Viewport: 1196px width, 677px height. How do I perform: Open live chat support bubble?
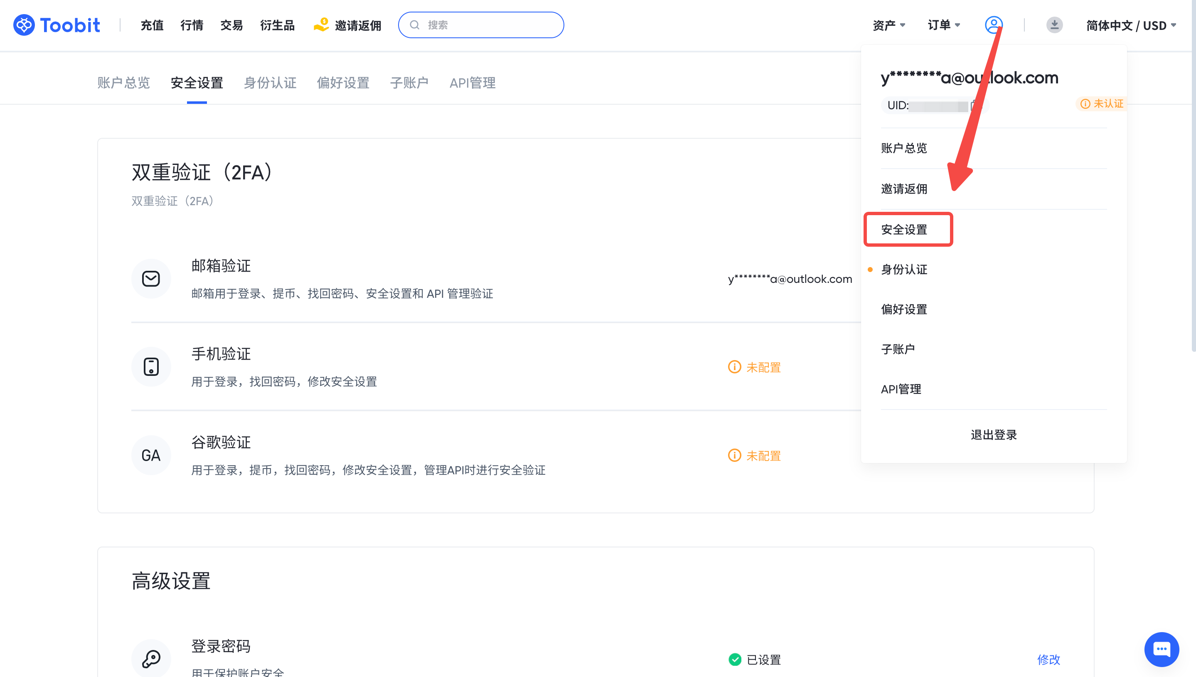tap(1161, 649)
